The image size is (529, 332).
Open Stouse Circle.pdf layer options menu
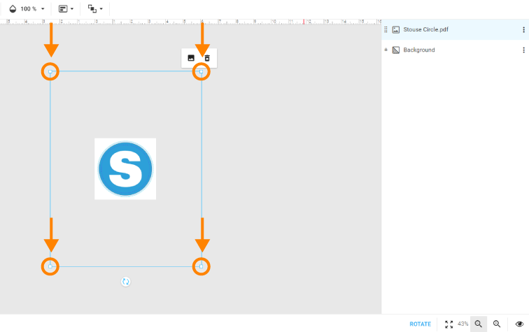523,29
